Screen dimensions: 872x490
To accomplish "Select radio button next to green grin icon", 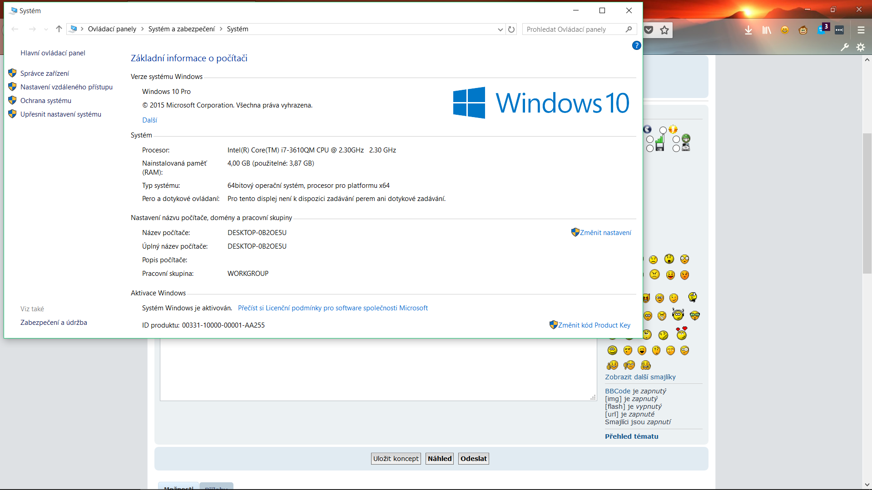I will [x=676, y=139].
